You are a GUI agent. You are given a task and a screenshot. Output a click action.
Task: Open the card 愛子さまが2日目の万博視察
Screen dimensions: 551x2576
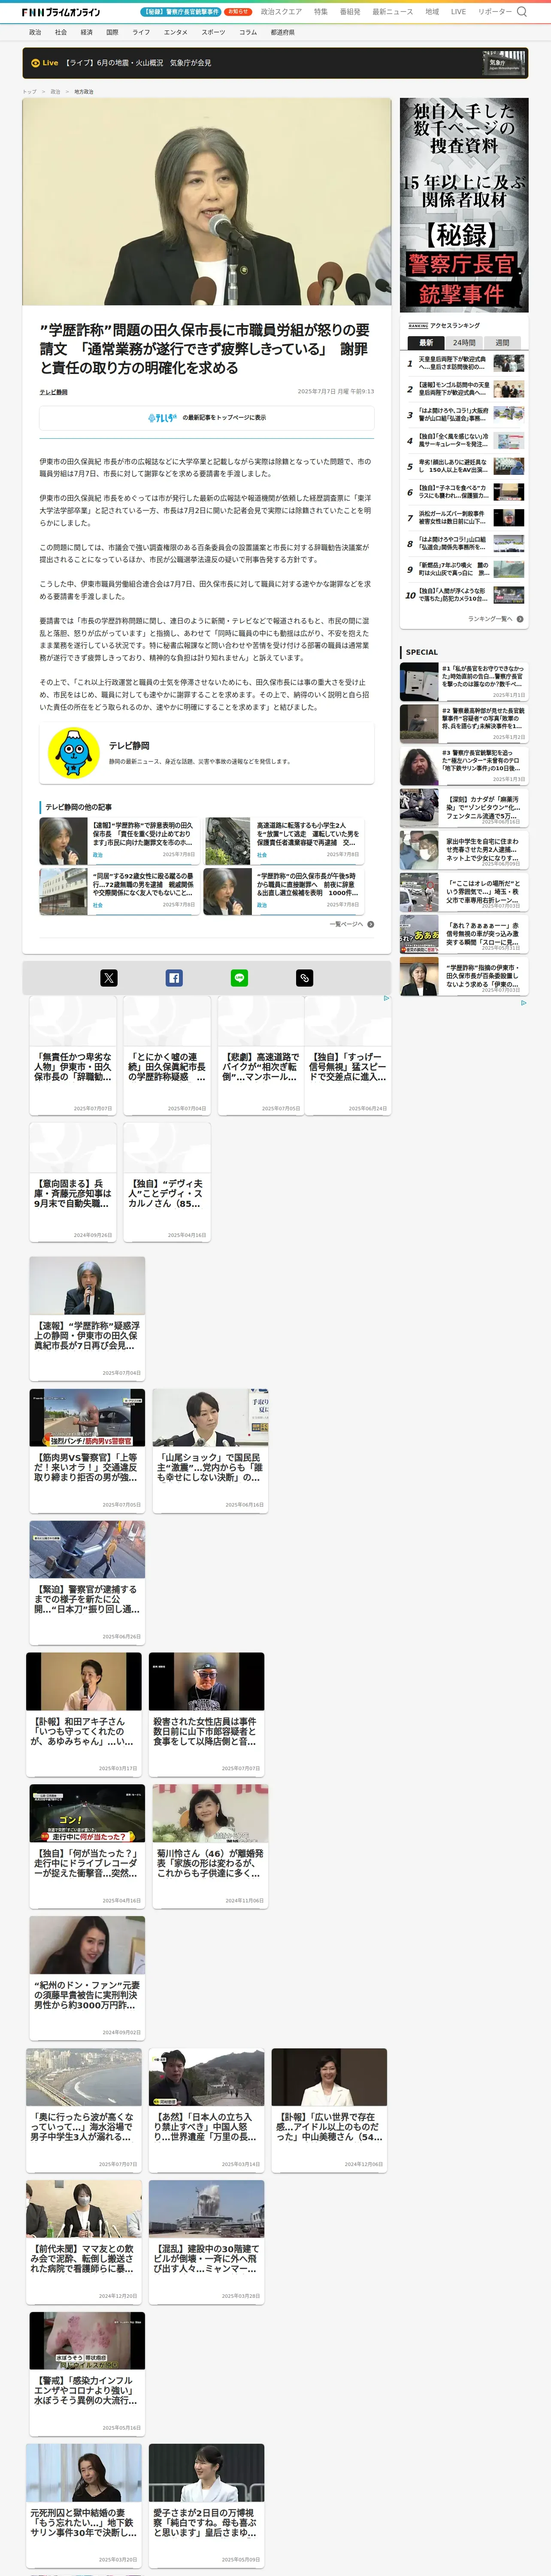tap(207, 2506)
